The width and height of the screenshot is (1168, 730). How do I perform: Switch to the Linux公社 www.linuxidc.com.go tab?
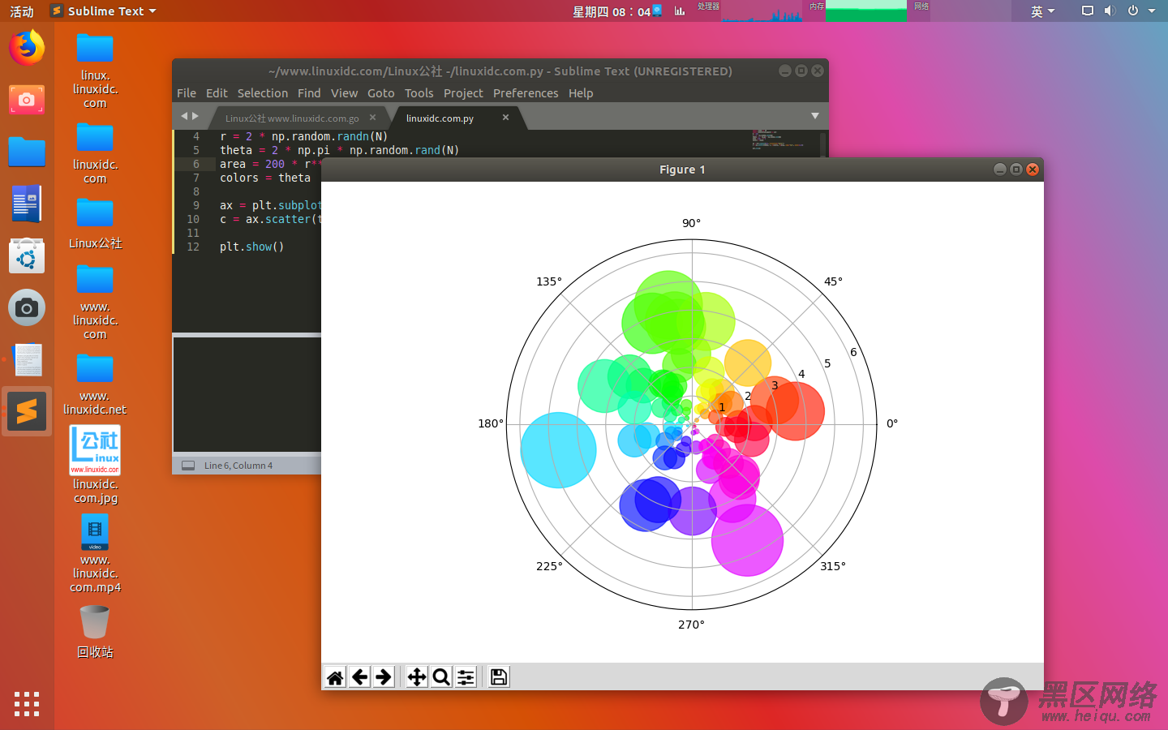292,118
